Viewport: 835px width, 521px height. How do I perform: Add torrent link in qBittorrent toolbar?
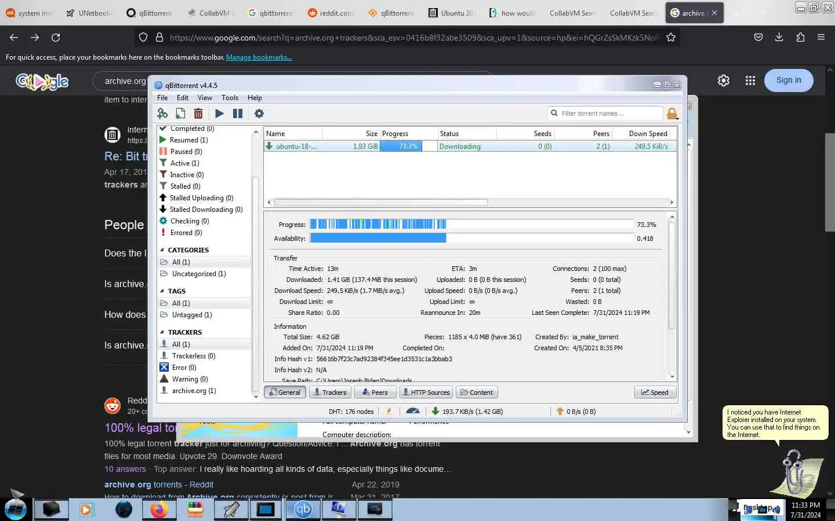[162, 113]
